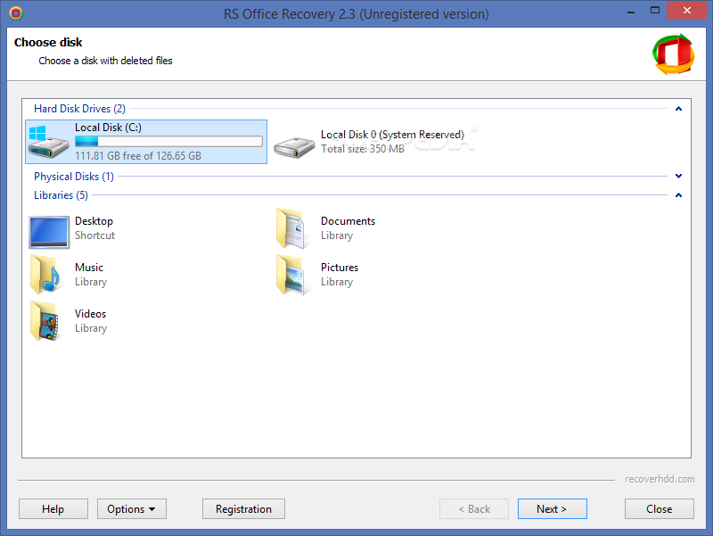Select the Local Disk (C:) drive icon
The height and width of the screenshot is (536, 713).
[x=48, y=142]
